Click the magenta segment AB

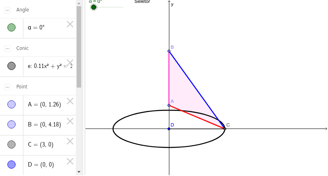169,78
